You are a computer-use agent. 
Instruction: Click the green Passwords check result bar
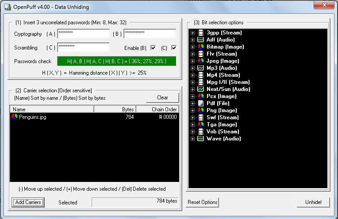117,61
